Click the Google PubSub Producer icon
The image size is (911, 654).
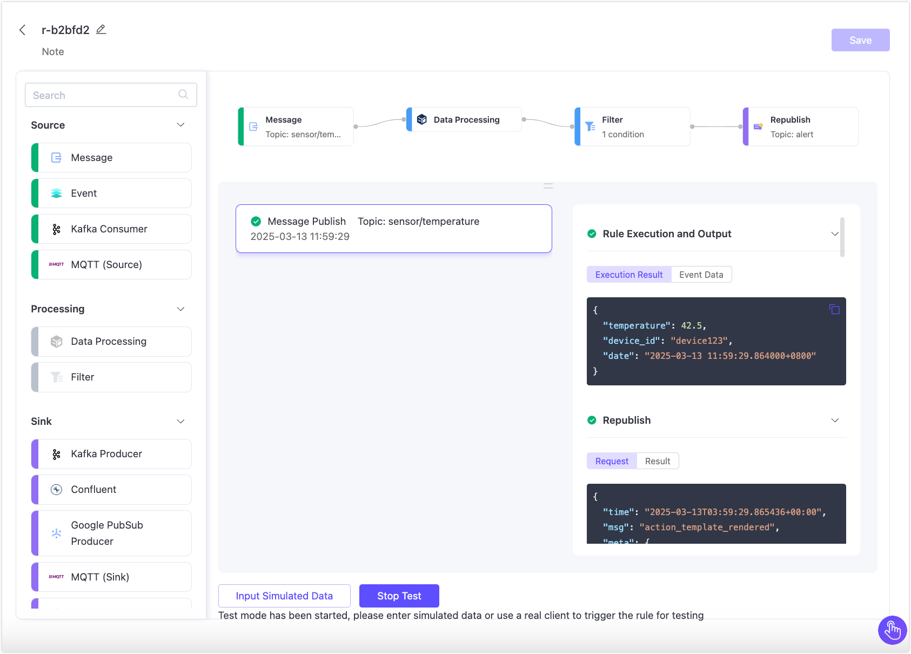click(56, 533)
